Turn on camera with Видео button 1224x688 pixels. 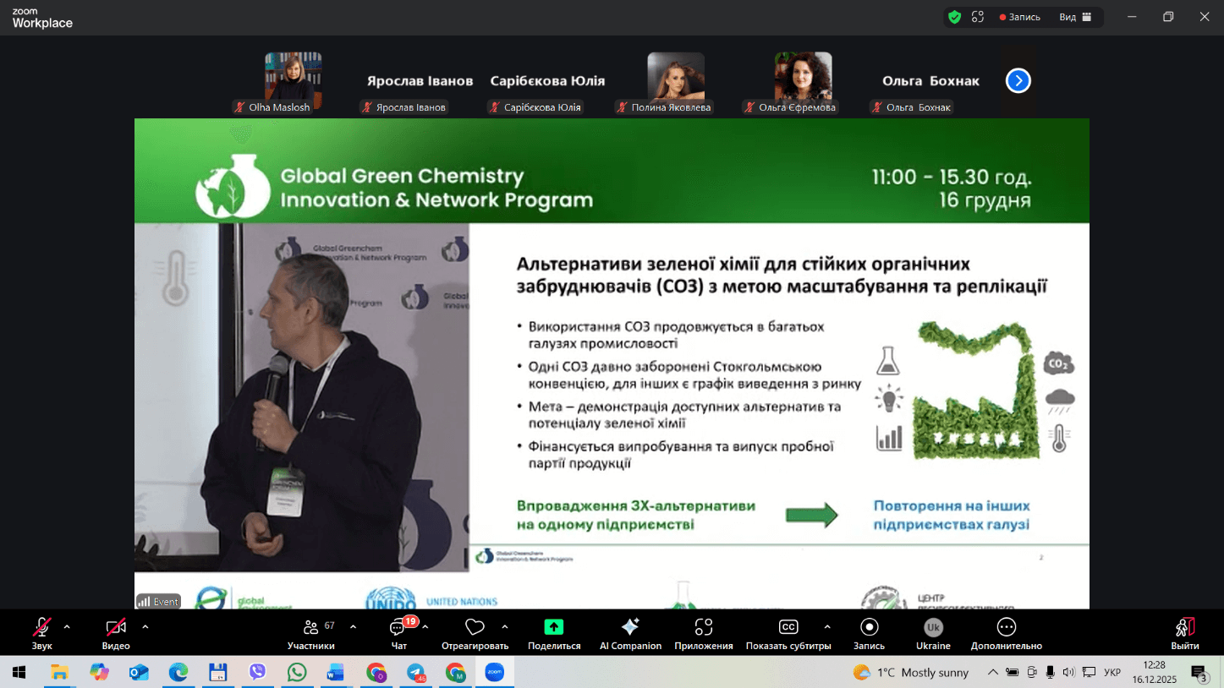pyautogui.click(x=116, y=632)
